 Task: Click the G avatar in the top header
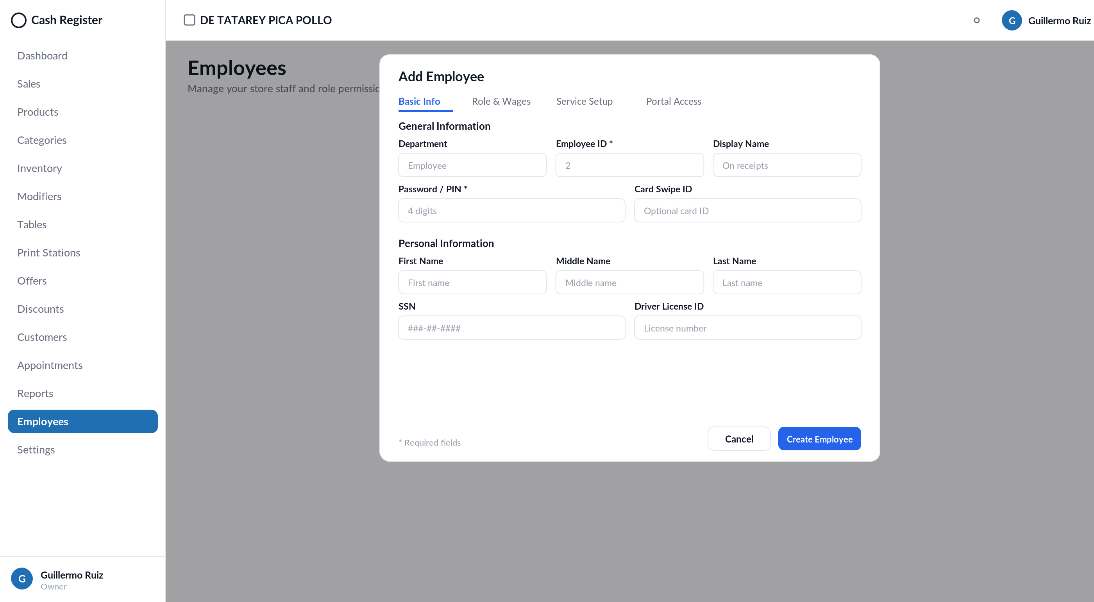[1012, 20]
